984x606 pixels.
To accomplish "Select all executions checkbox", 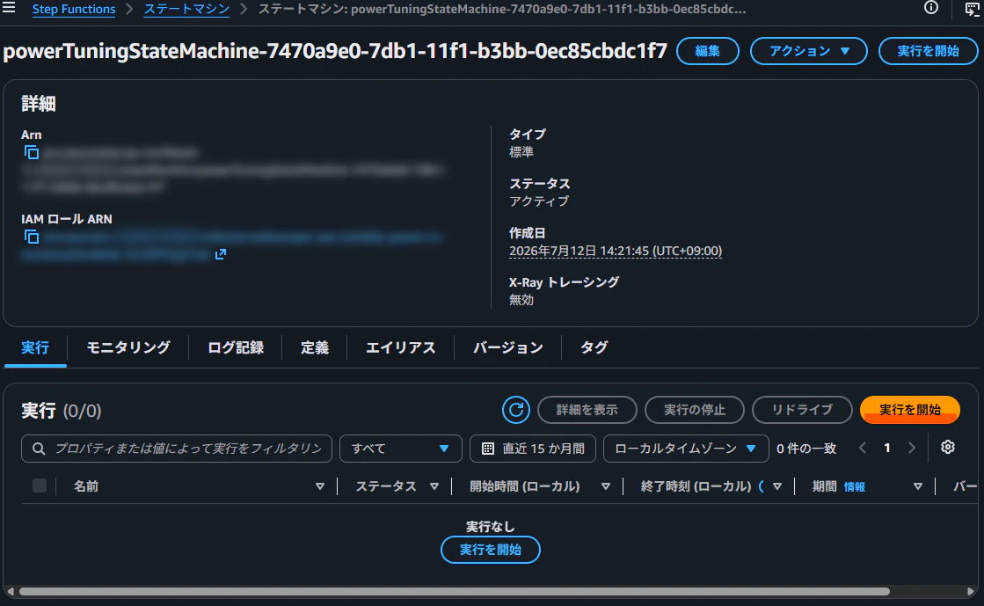I will pyautogui.click(x=40, y=486).
